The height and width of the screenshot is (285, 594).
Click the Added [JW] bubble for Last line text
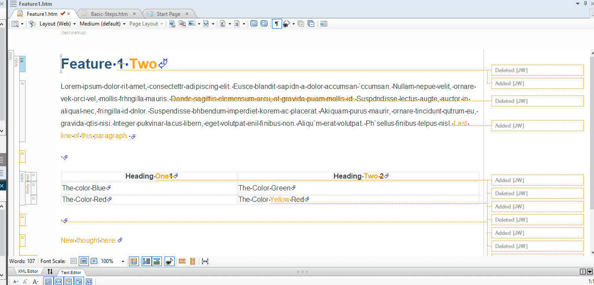point(538,125)
